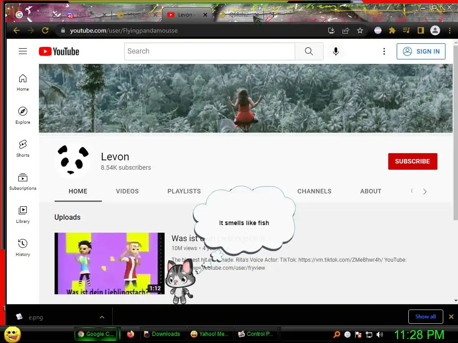Viewport: 458px width, 343px height.
Task: Open Lieblingsfach video thumbnail
Action: coord(110,264)
